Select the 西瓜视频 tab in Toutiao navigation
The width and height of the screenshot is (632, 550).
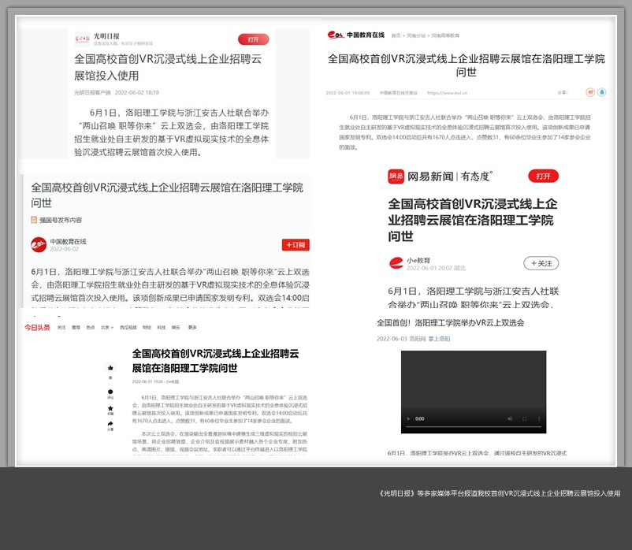click(128, 327)
